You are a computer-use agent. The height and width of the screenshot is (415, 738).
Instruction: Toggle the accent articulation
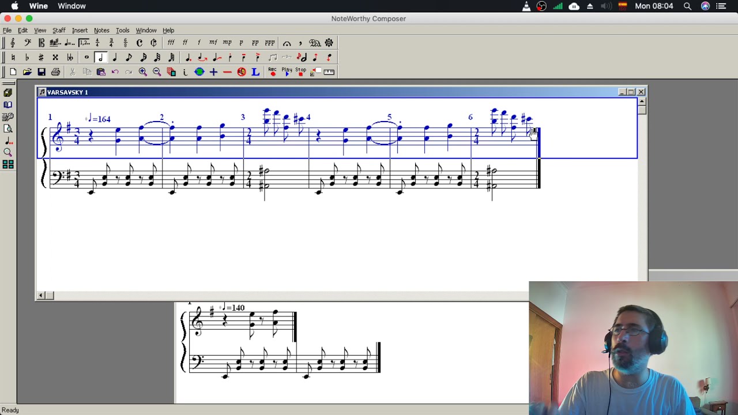[x=258, y=57]
